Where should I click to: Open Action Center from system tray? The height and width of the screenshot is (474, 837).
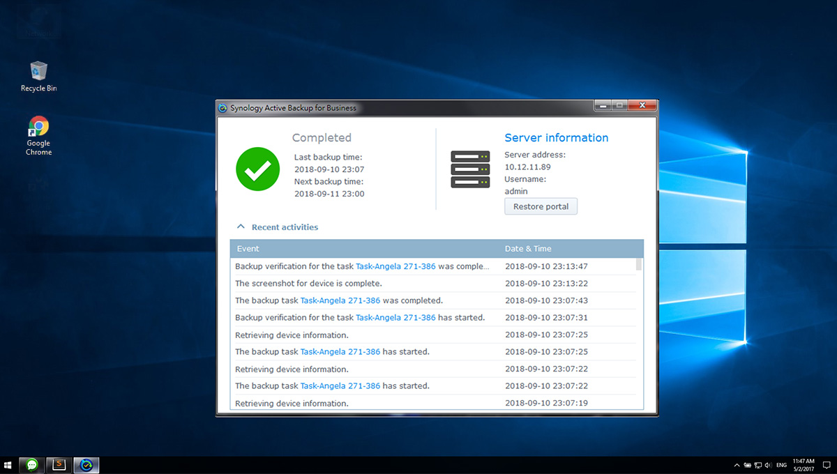(x=827, y=465)
